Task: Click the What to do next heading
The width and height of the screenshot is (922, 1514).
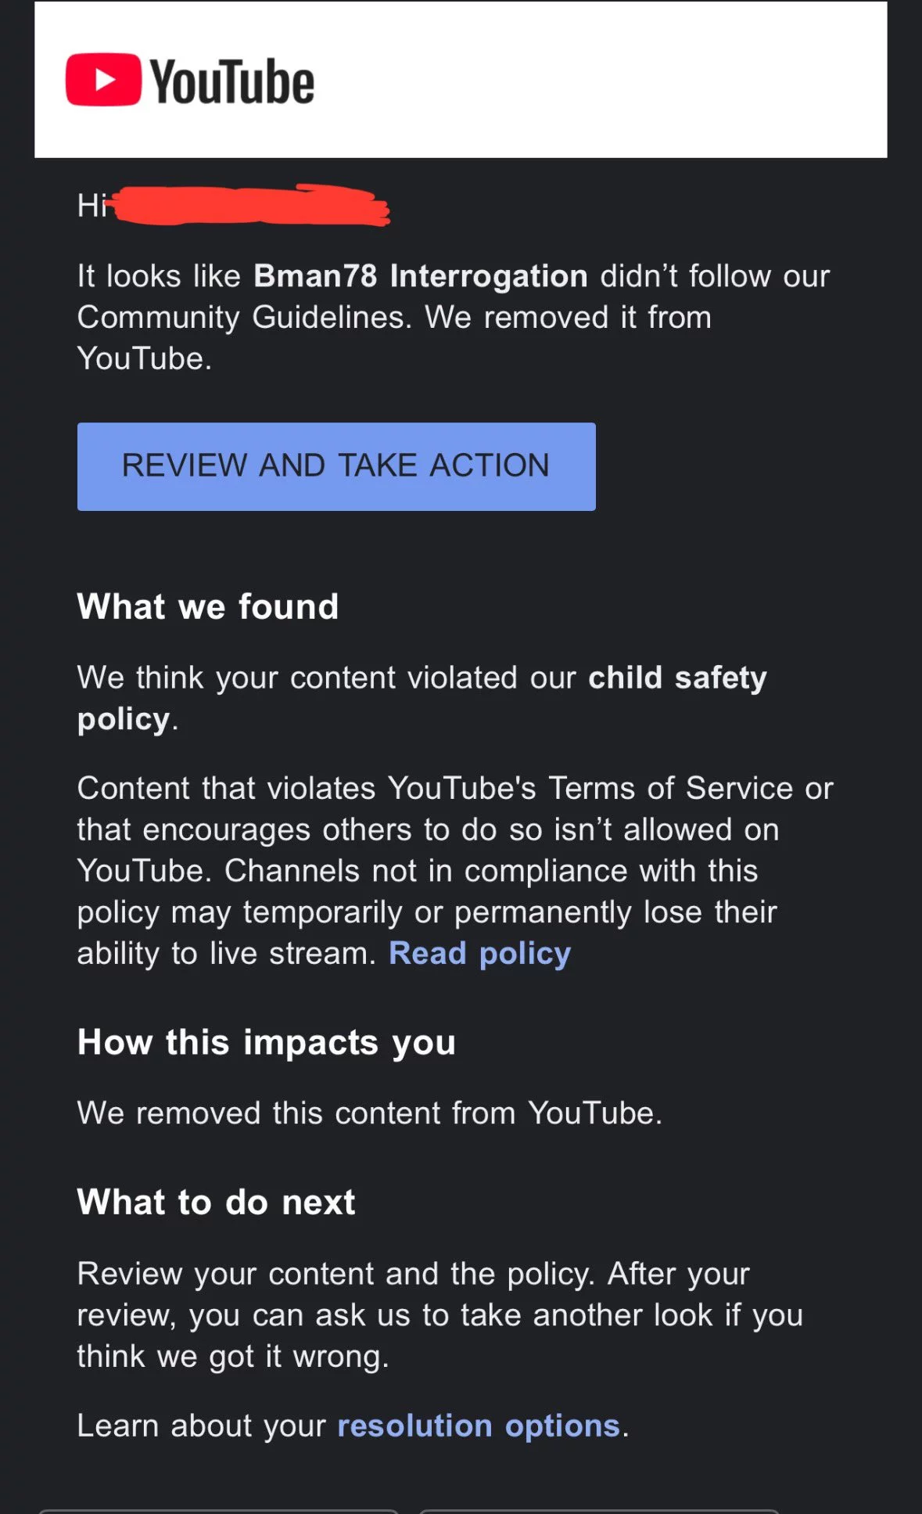Action: 216,1202
